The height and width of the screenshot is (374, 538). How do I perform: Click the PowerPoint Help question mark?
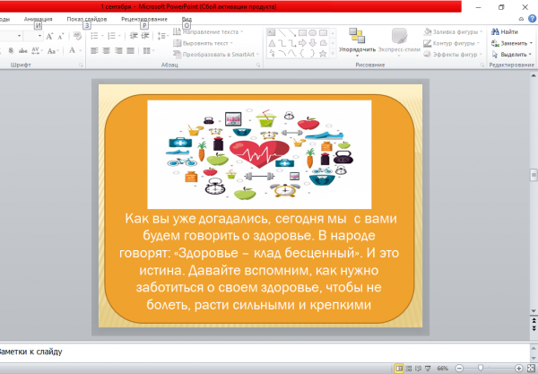click(x=531, y=18)
